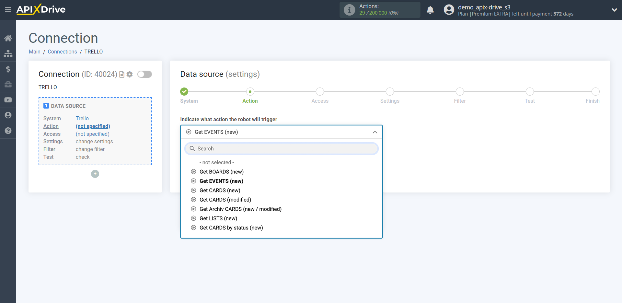The image size is (622, 303).
Task: Open the briefcase sidebar icon
Action: tap(8, 85)
